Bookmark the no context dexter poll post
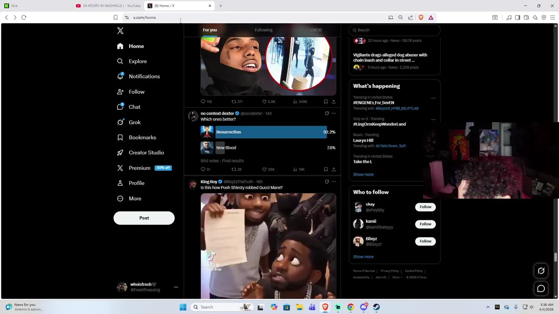This screenshot has height=314, width=559. [x=326, y=169]
